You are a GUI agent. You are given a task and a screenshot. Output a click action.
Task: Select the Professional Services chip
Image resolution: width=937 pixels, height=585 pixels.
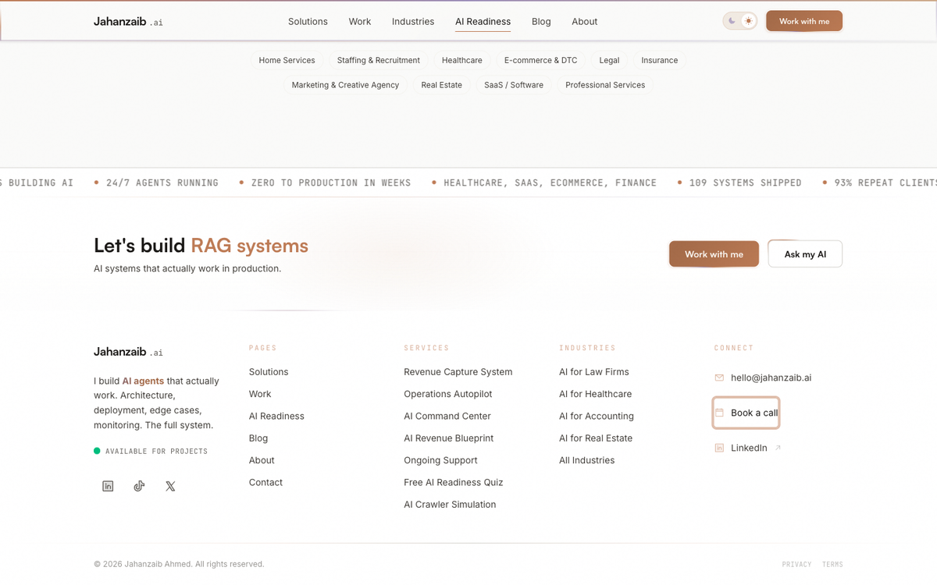click(605, 85)
